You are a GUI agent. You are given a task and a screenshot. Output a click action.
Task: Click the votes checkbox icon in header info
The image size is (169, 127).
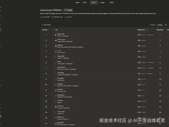52,17
